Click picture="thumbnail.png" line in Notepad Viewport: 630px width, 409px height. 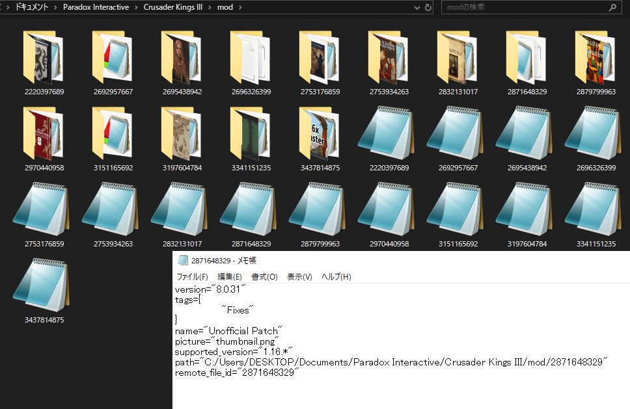point(227,341)
